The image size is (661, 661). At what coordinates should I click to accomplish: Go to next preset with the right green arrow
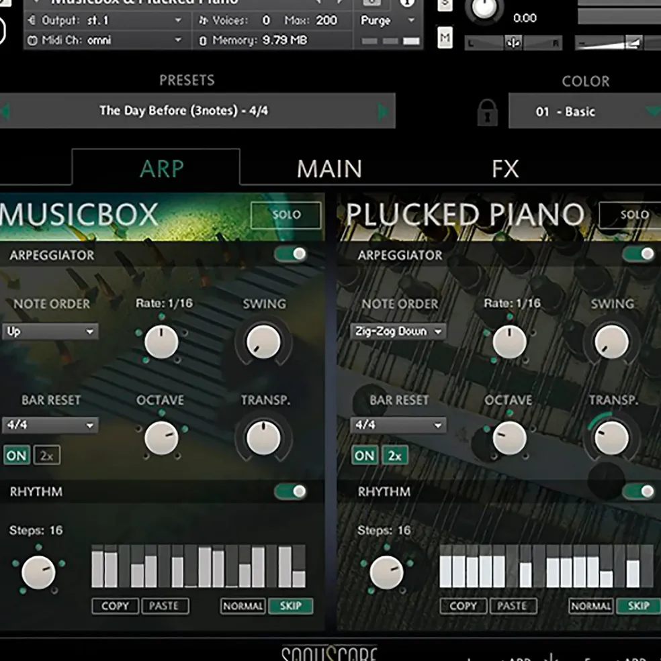[x=384, y=111]
